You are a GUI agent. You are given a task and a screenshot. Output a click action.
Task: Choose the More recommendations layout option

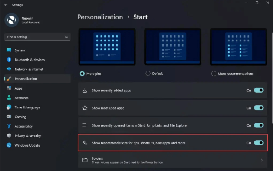214,74
